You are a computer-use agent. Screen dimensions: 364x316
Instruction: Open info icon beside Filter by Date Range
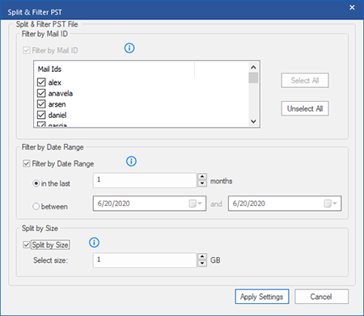point(131,162)
